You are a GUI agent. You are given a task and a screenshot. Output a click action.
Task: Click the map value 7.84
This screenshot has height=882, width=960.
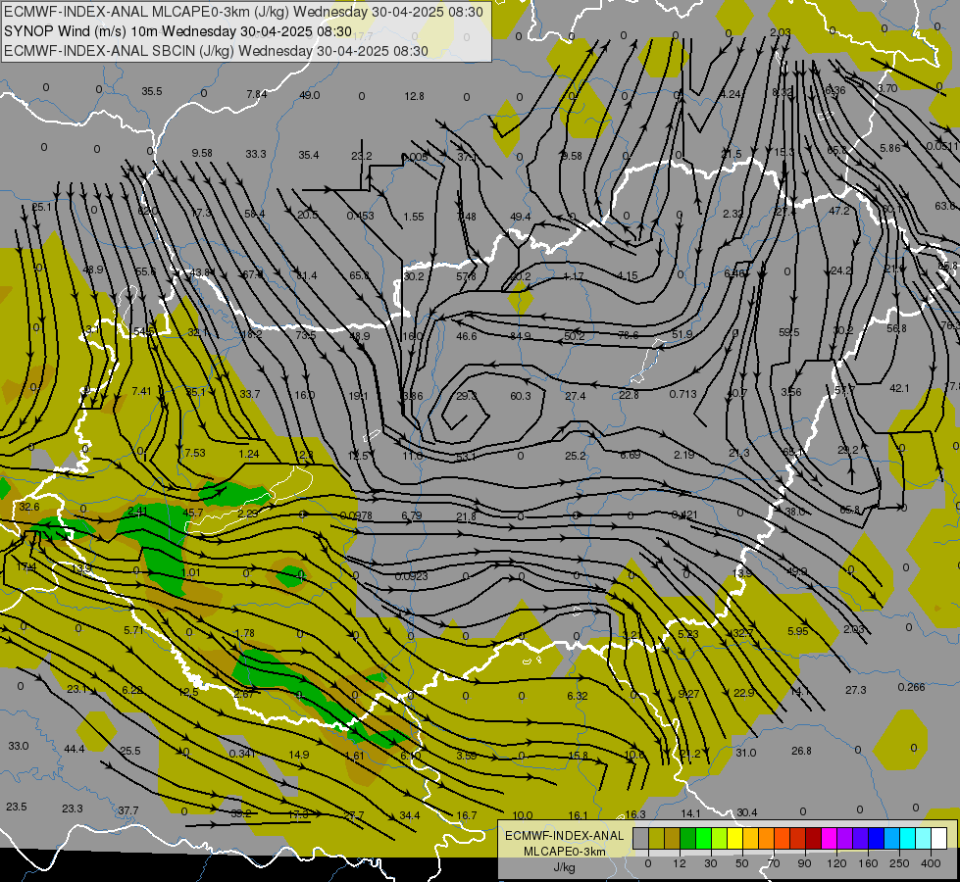click(257, 94)
